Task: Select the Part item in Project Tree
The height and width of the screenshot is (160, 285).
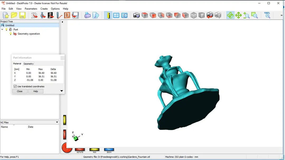Action: coord(16,30)
